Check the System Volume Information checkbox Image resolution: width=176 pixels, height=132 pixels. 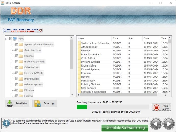click(x=17, y=44)
